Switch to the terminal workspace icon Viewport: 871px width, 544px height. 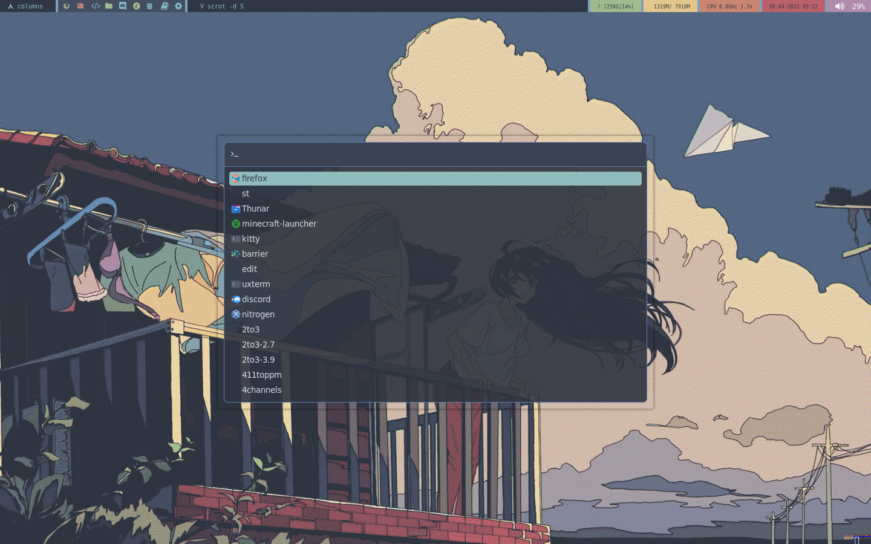(80, 6)
